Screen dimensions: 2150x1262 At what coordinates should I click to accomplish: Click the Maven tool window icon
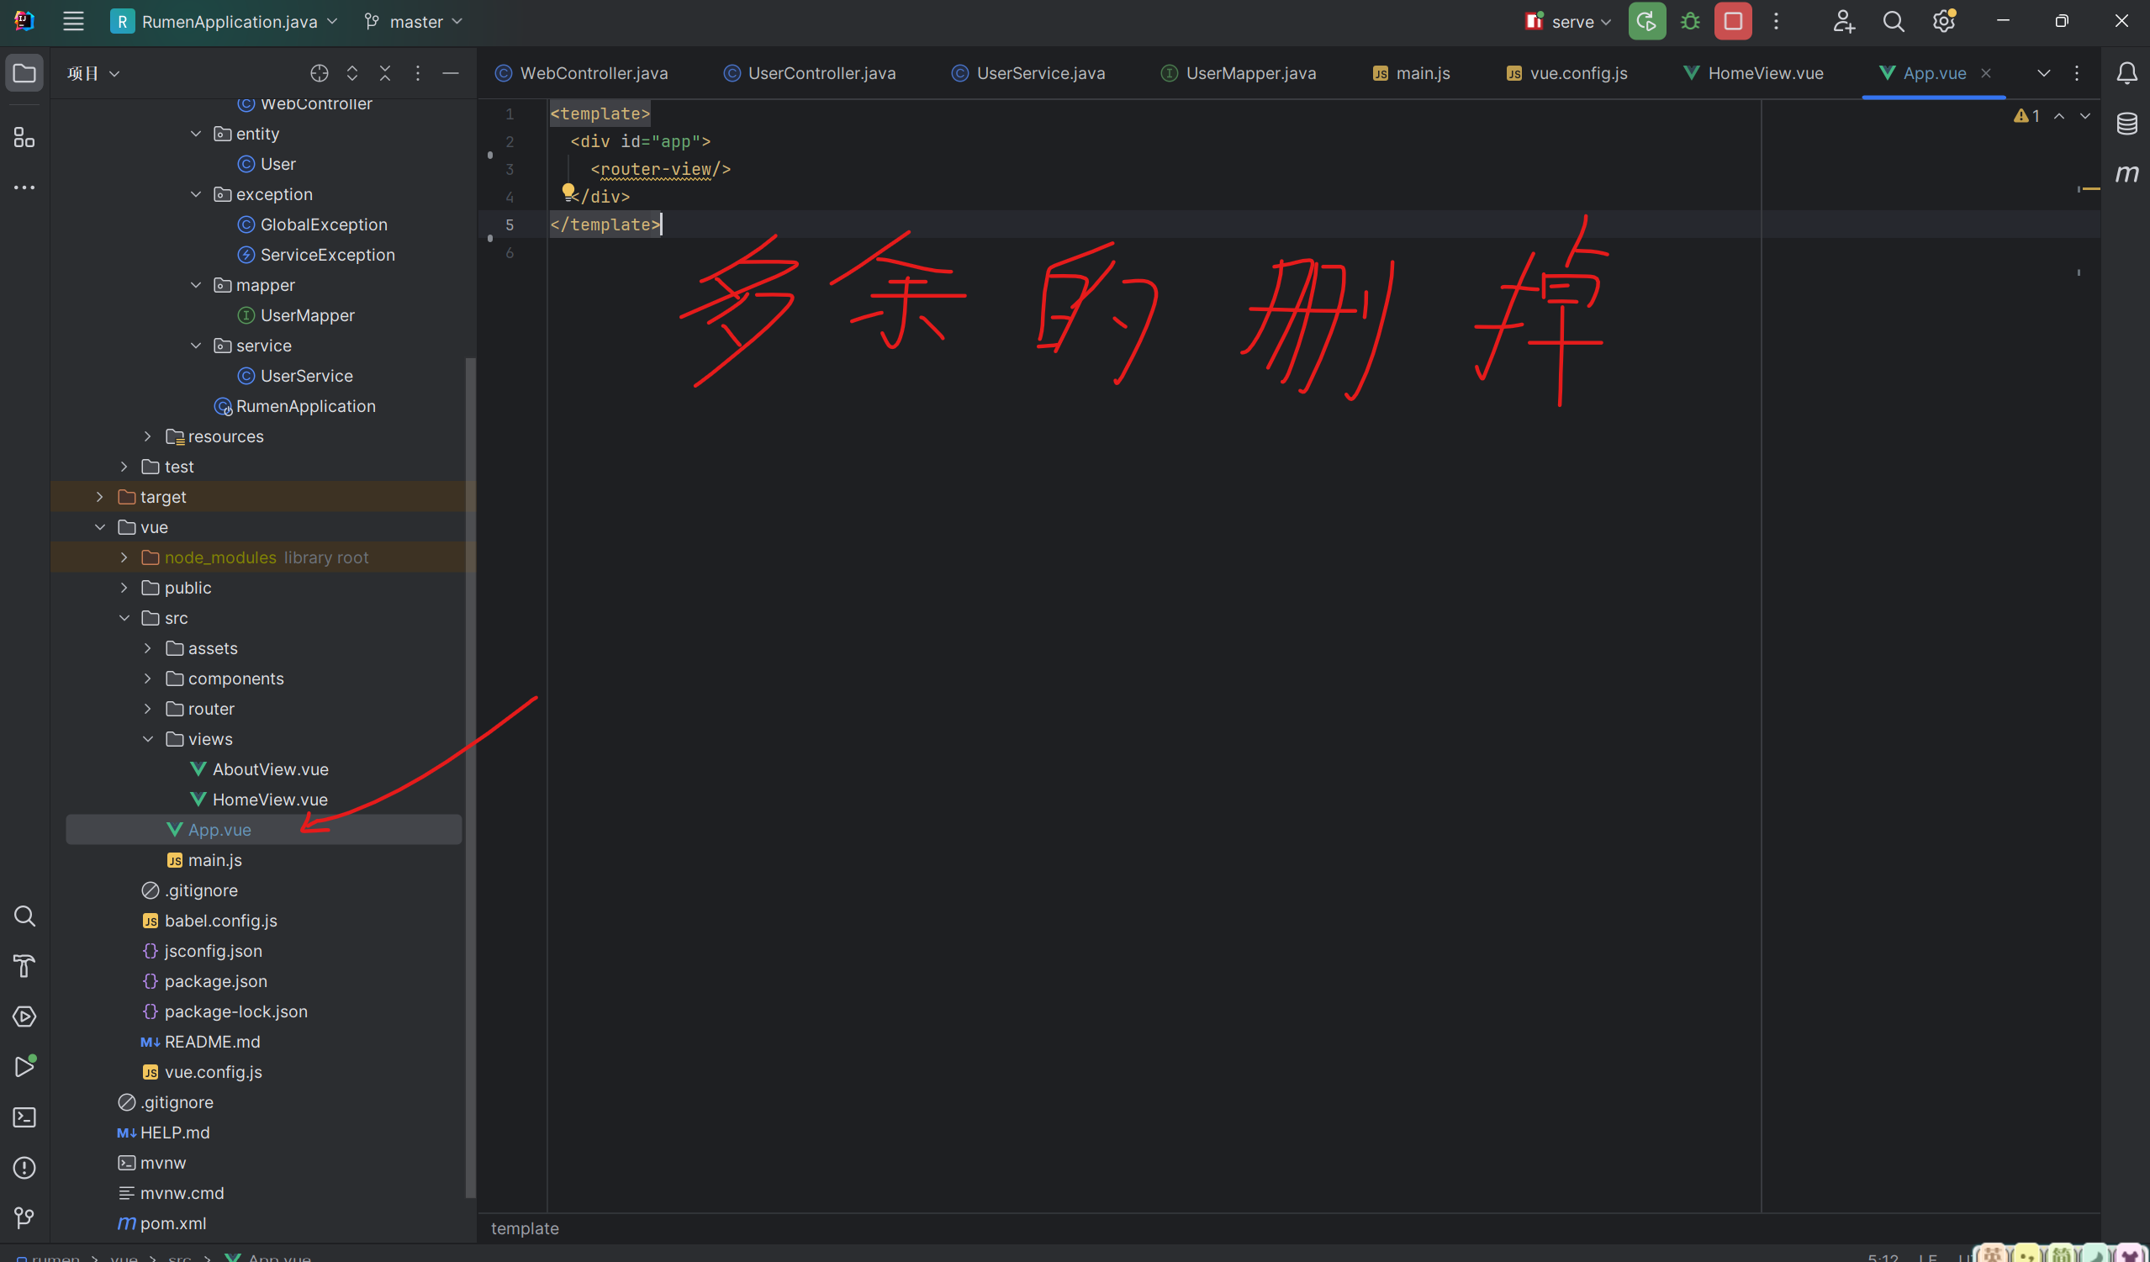[x=2126, y=173]
